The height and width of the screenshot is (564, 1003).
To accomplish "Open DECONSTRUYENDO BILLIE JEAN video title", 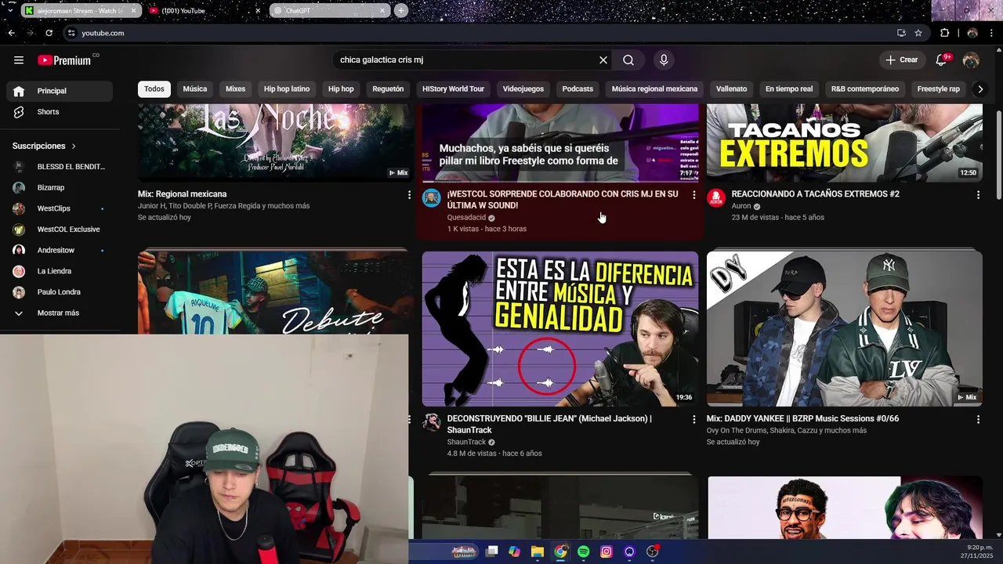I will click(x=549, y=425).
